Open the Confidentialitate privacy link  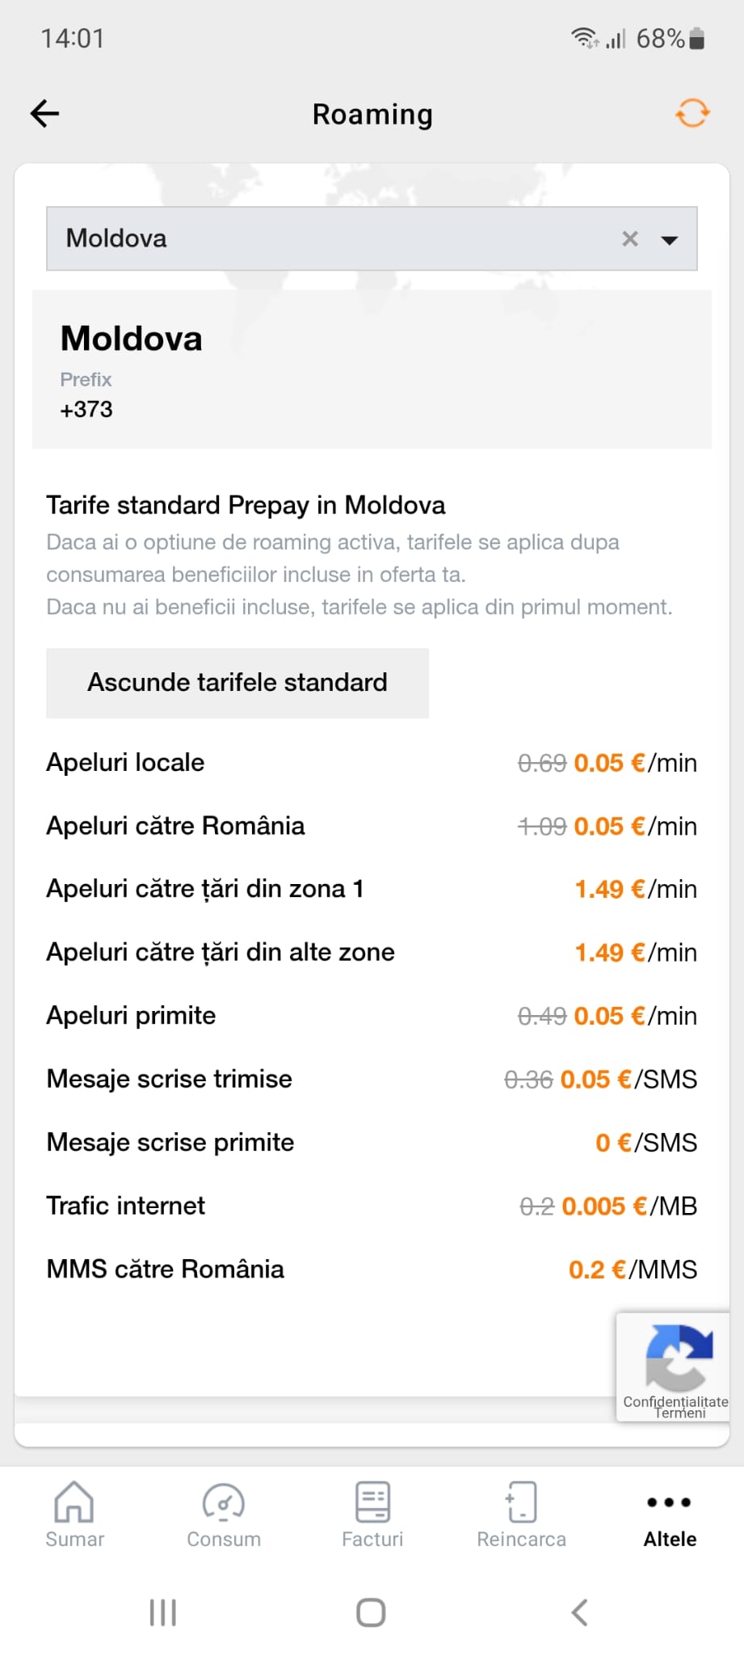point(675,1401)
